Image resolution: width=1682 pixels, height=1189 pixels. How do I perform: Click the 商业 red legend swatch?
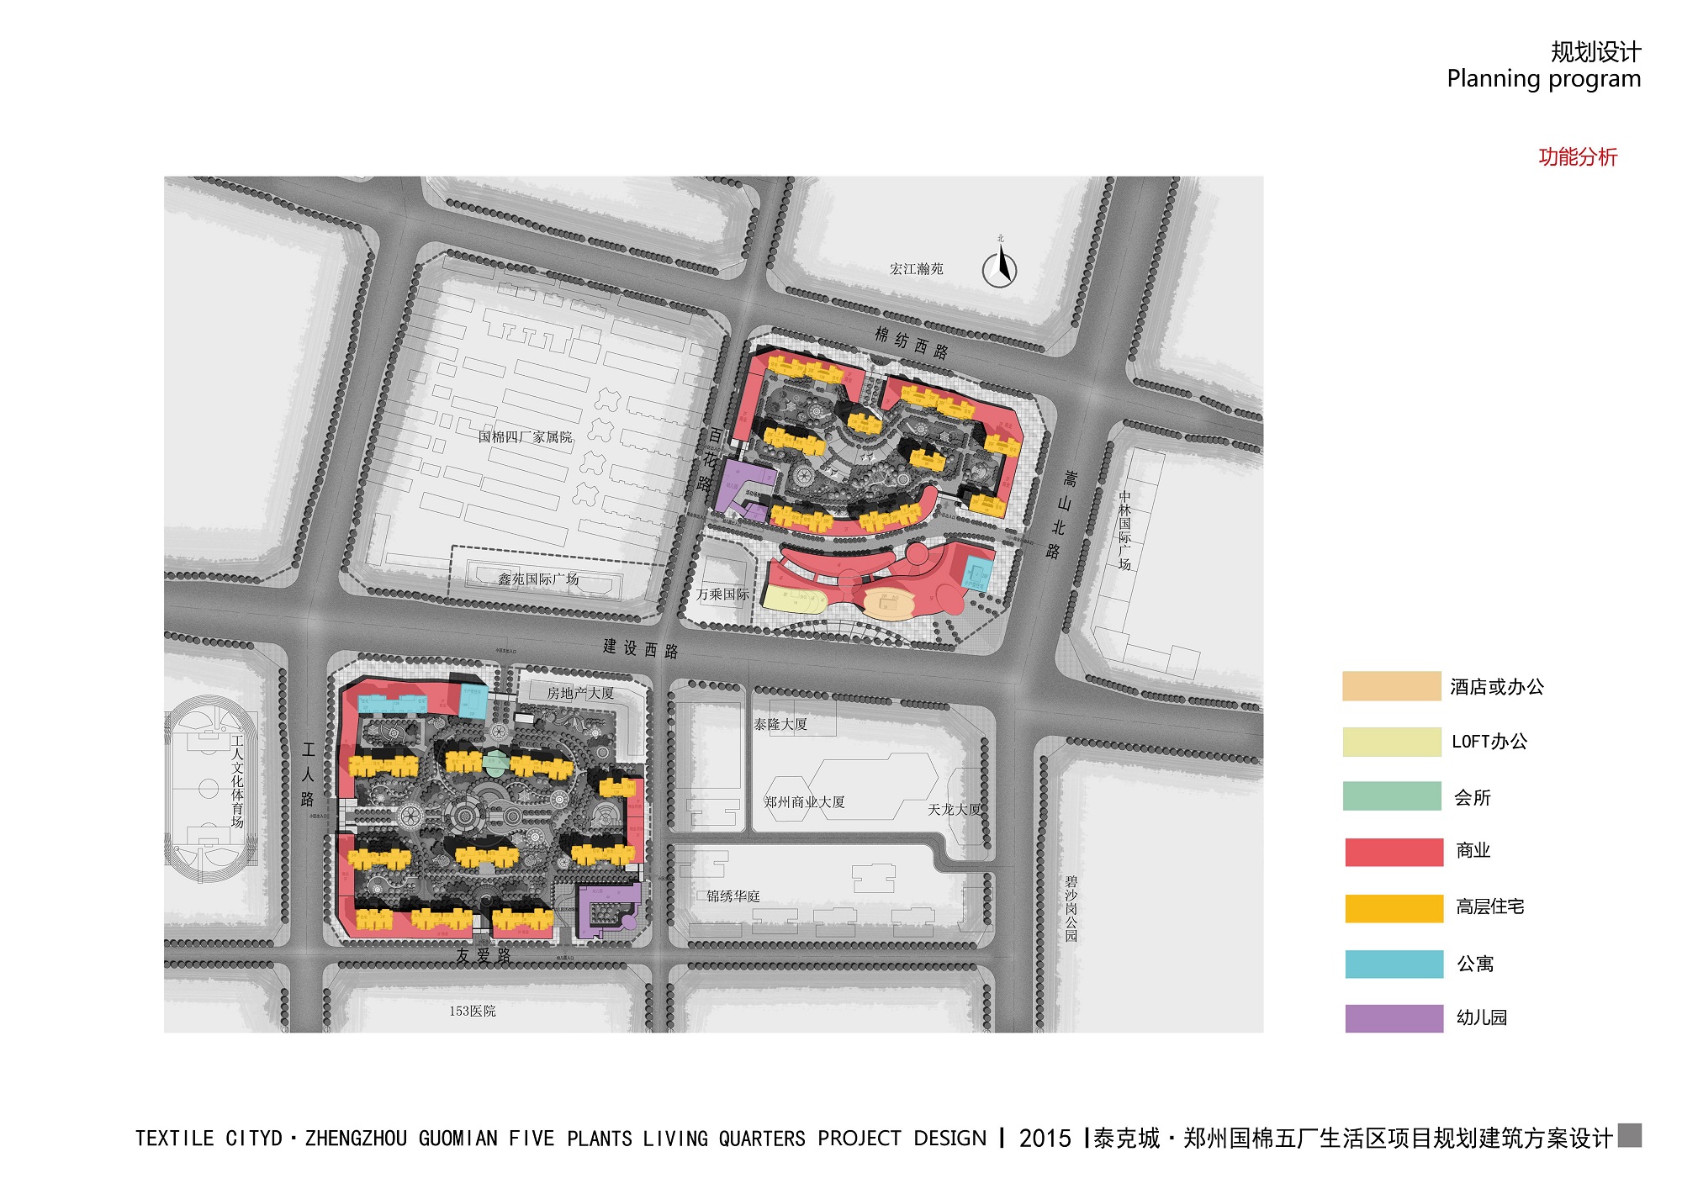tap(1393, 851)
